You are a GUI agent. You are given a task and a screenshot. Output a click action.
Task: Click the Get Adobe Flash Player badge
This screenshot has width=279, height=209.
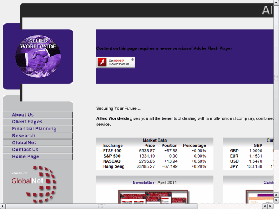coord(116,63)
